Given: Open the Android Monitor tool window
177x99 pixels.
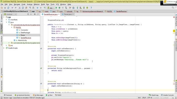Looking at the screenshot, I should (x=22, y=95).
